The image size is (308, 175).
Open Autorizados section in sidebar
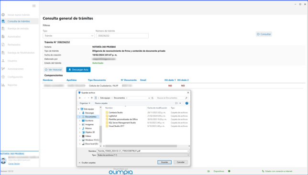click(x=14, y=37)
